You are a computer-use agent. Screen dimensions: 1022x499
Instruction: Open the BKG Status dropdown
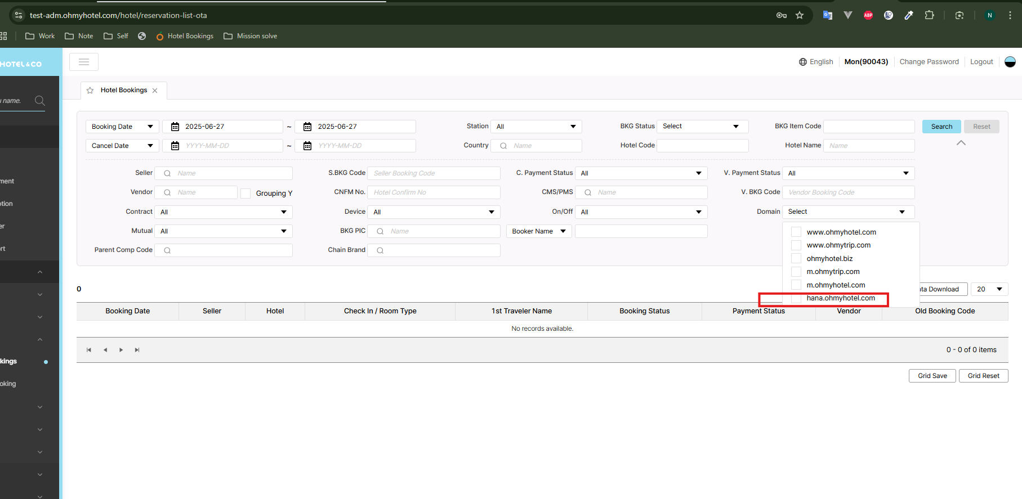click(702, 127)
